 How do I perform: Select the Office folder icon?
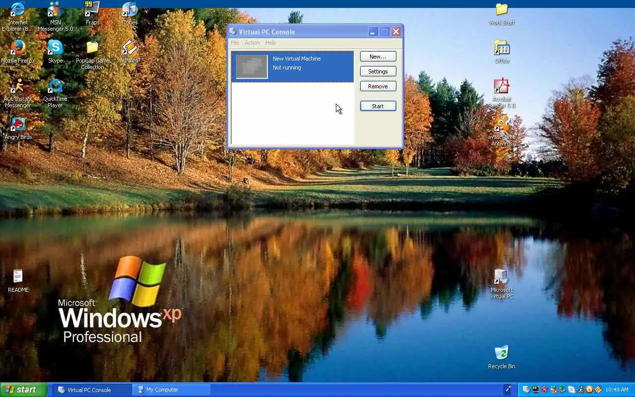[x=502, y=52]
